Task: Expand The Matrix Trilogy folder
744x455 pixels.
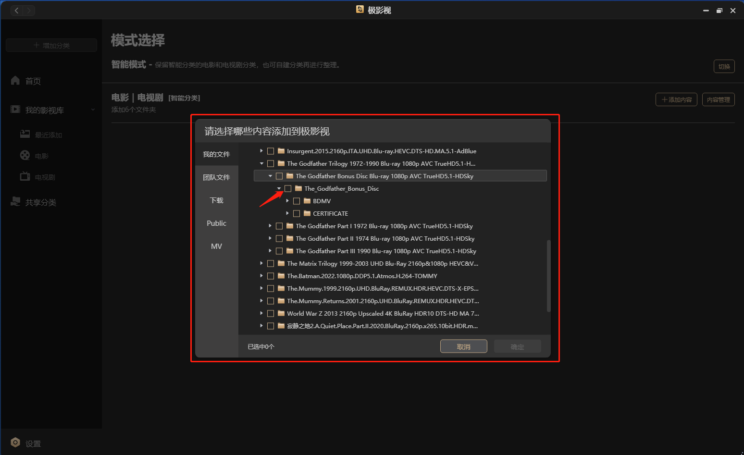Action: pyautogui.click(x=261, y=263)
